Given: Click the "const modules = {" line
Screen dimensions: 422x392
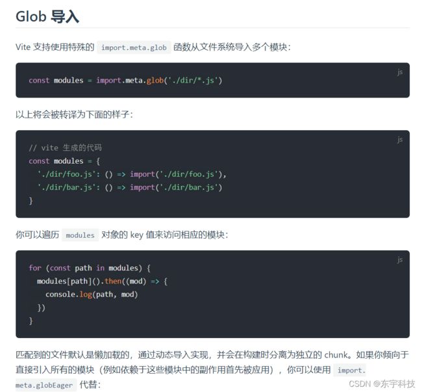Looking at the screenshot, I should click(x=64, y=161).
